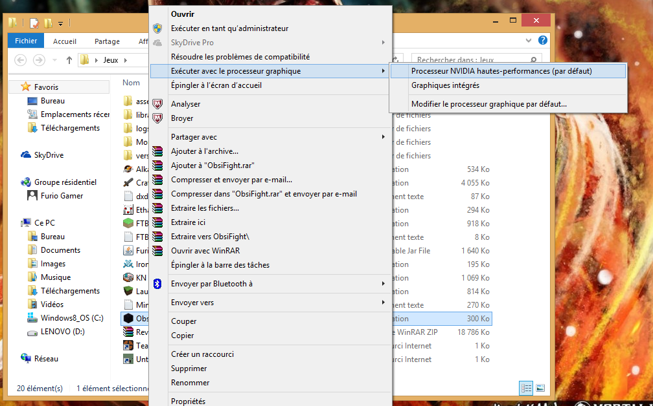This screenshot has width=653, height=406.
Task: Click the '87 Ko' size cell
Action: click(480, 196)
